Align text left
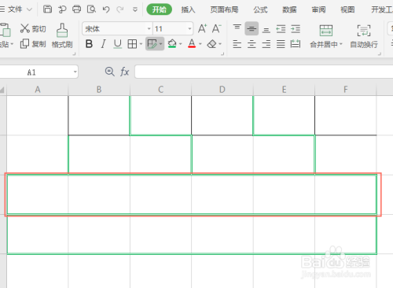Screen dimensions: 393x288 coord(237,44)
